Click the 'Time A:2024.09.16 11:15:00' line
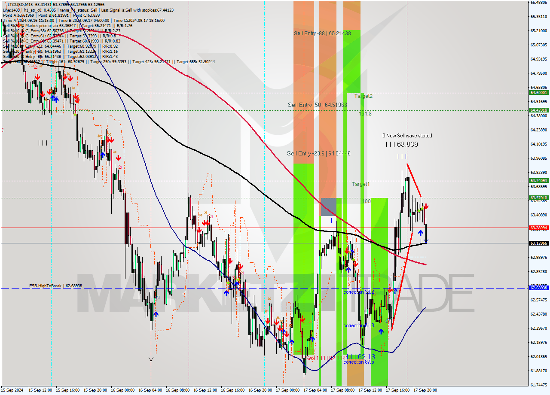The image size is (550, 395). coord(28,20)
